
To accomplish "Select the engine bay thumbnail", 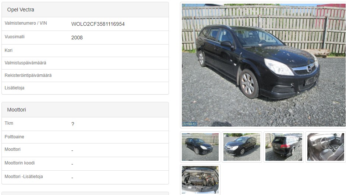I will coord(200,180).
